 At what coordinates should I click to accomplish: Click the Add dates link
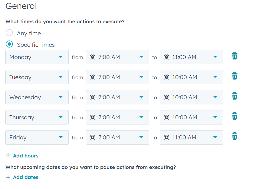click(x=25, y=177)
